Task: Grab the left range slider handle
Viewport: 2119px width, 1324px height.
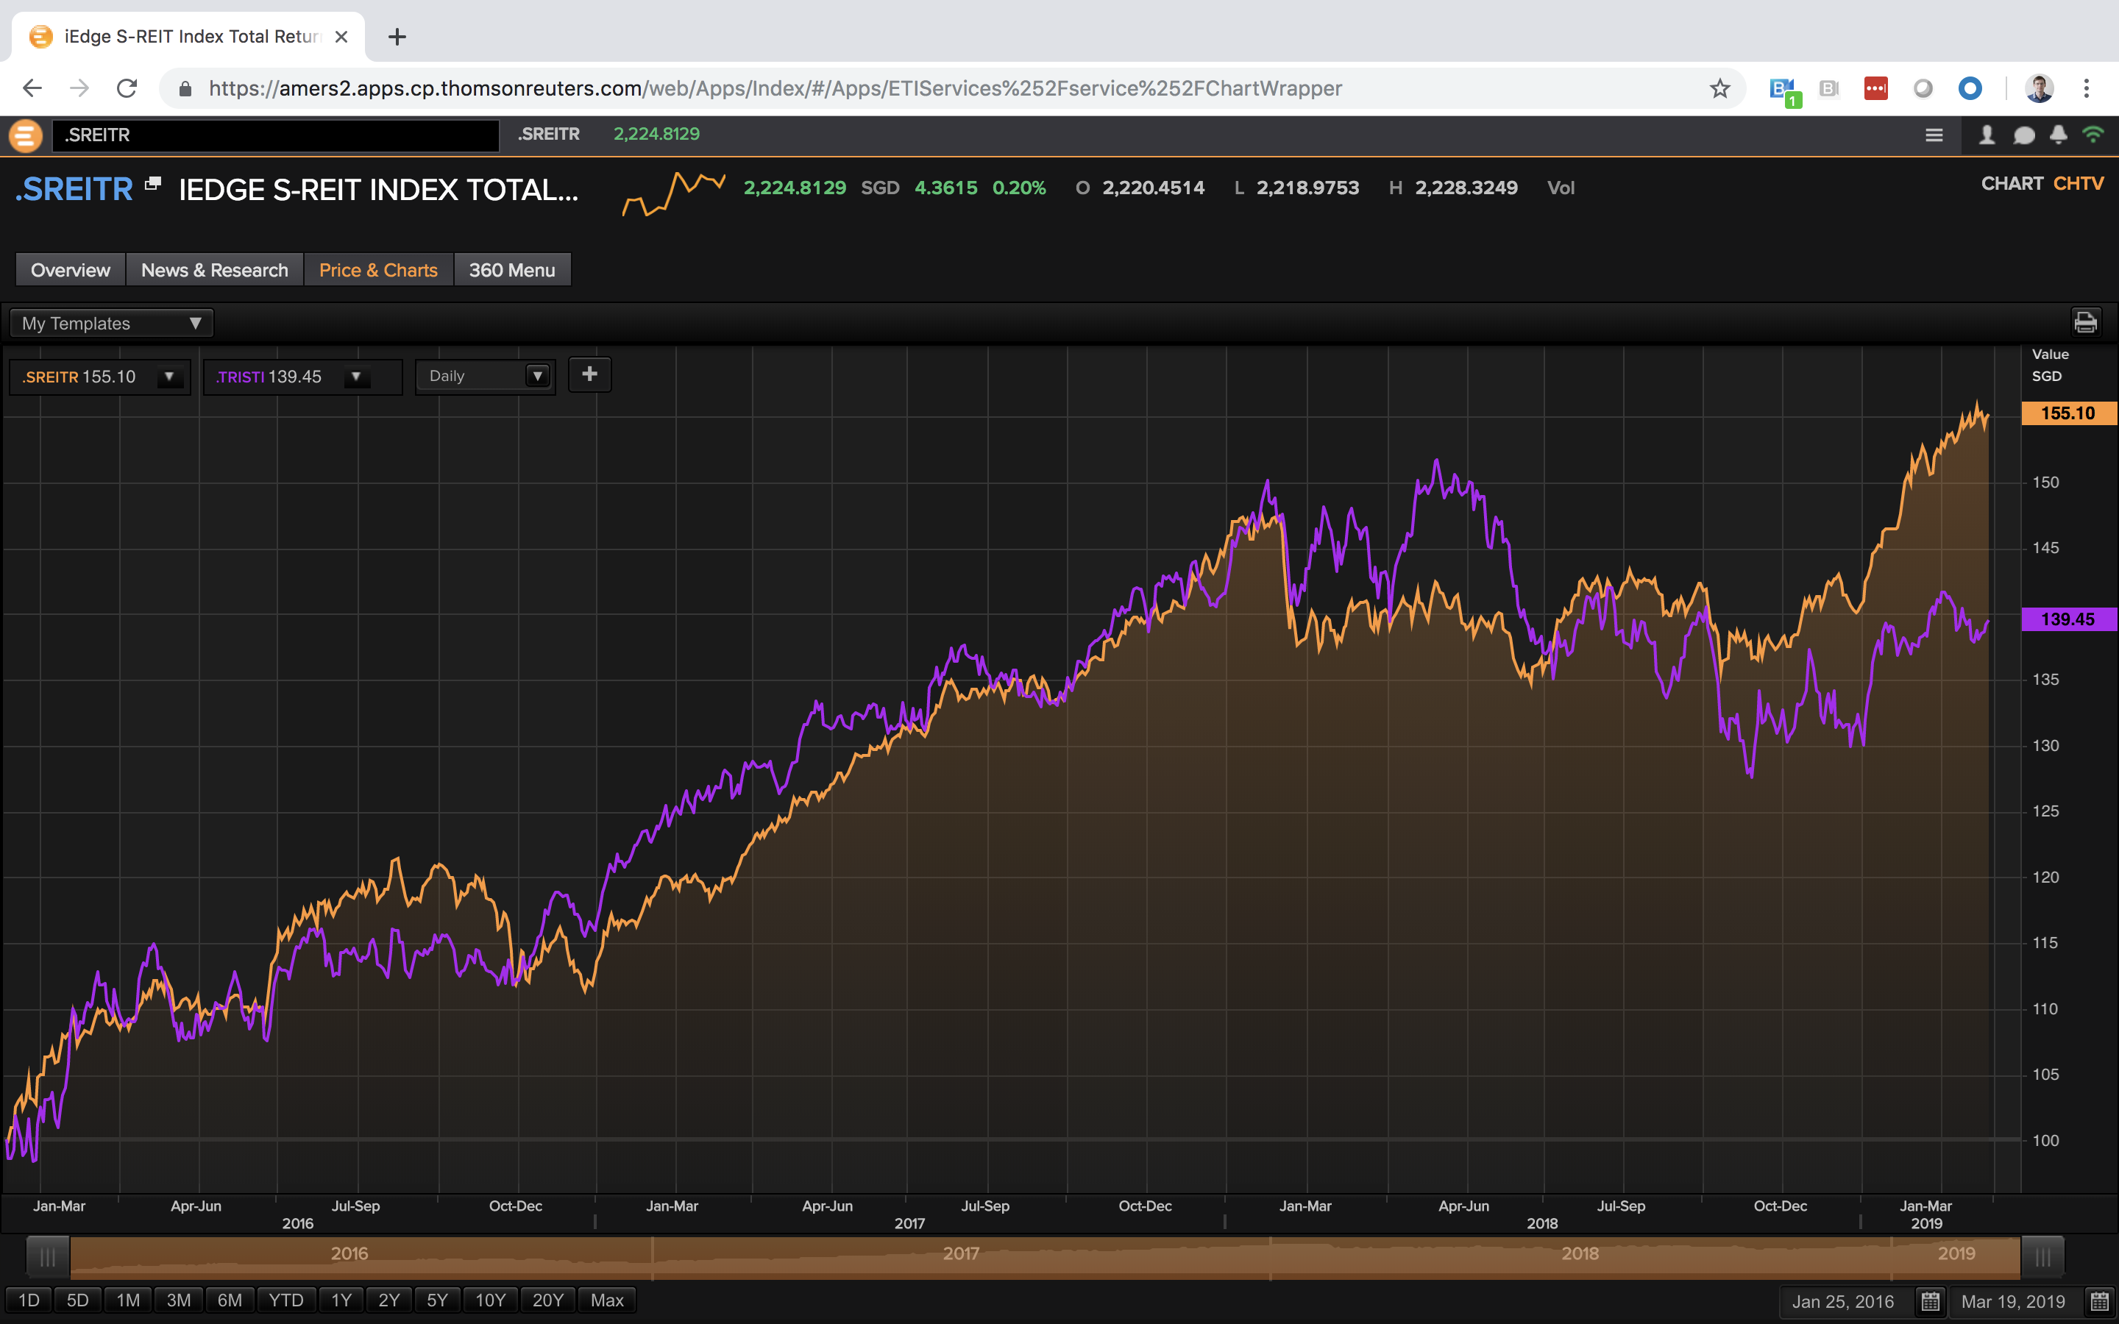Action: (48, 1258)
